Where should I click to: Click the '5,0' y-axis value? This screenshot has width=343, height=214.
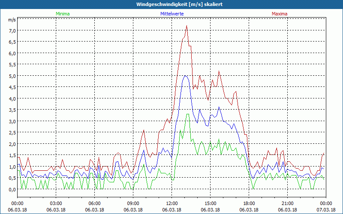tap(12, 76)
